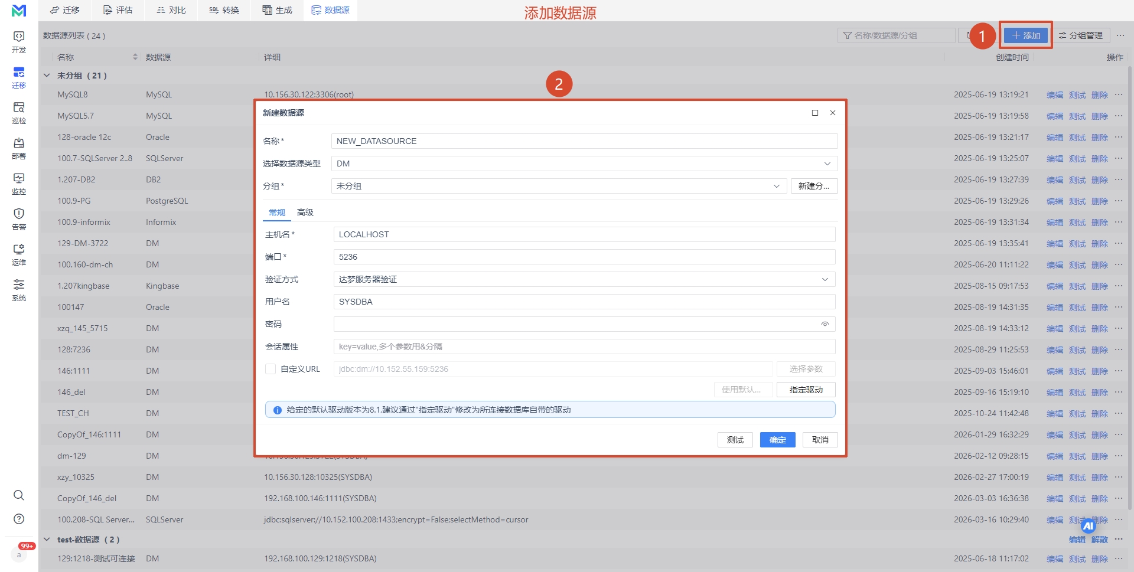
Task: Open the user avatar with 99+ badge
Action: click(19, 554)
